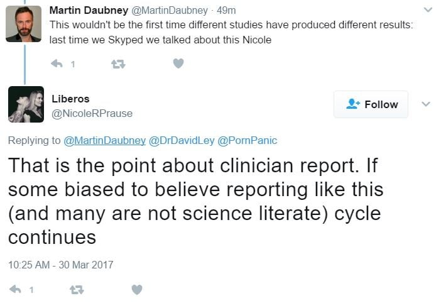Open more options for Martin Daubney's tweet
Viewport: 441px width, 303px height.
[x=428, y=10]
